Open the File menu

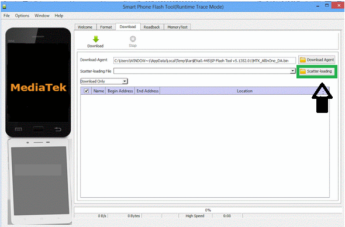click(x=6, y=16)
